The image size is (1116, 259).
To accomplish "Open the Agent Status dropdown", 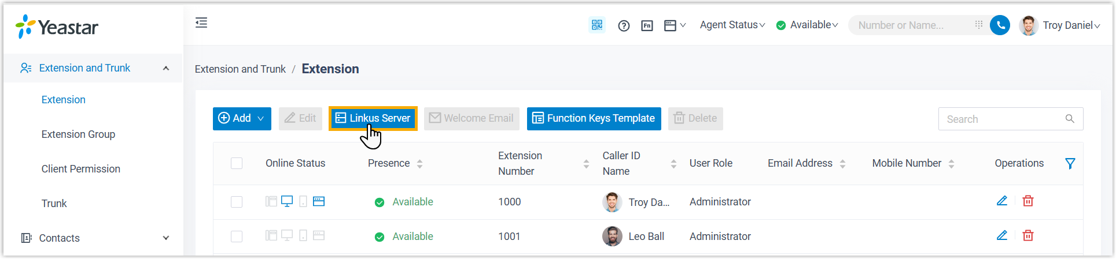I will tap(732, 25).
